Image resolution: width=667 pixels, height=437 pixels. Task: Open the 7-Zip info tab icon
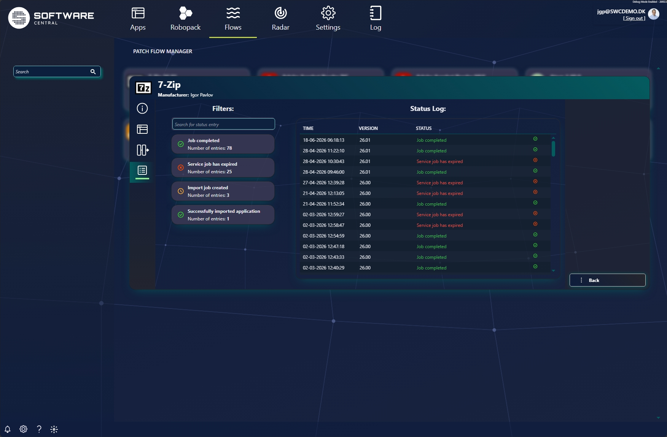tap(142, 108)
